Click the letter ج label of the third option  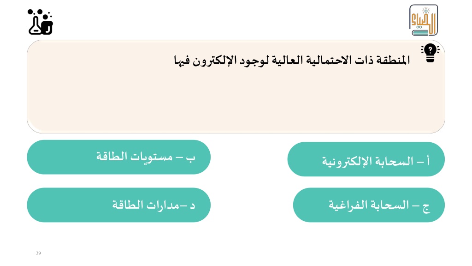tap(426, 207)
